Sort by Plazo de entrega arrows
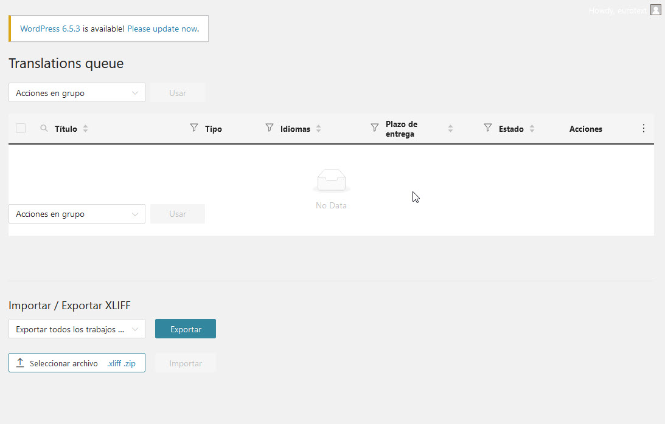The image size is (665, 424). click(450, 129)
